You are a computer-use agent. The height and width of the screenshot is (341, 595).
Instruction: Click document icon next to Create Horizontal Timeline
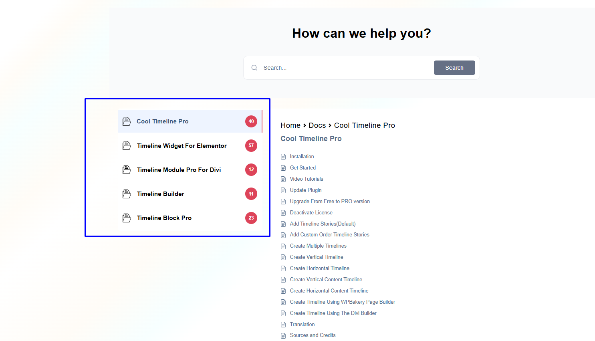point(283,268)
